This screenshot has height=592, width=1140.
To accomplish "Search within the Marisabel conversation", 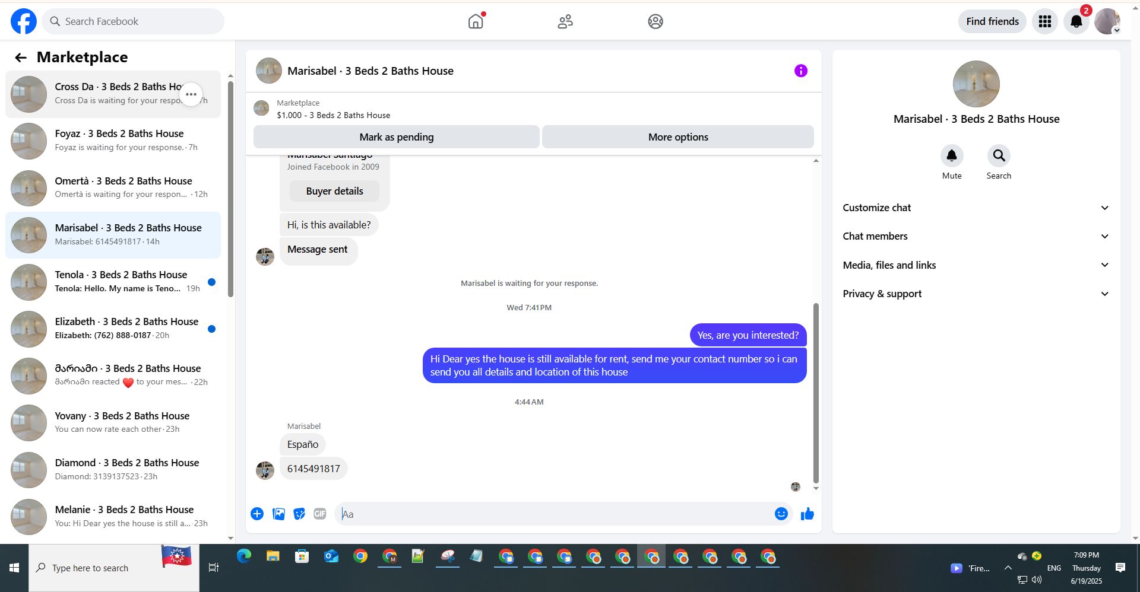I will pyautogui.click(x=999, y=155).
